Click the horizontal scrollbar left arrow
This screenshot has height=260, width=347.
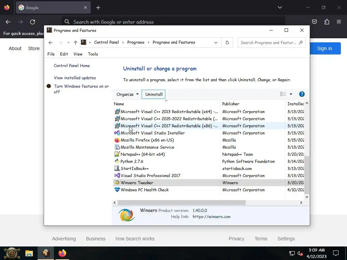coord(115,202)
